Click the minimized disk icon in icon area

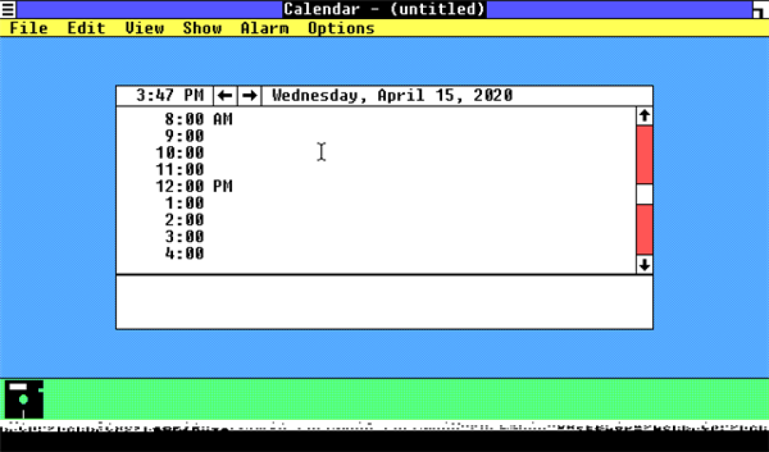pyautogui.click(x=24, y=399)
